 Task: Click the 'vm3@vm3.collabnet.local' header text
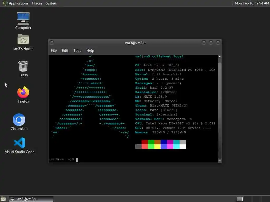pos(159,56)
